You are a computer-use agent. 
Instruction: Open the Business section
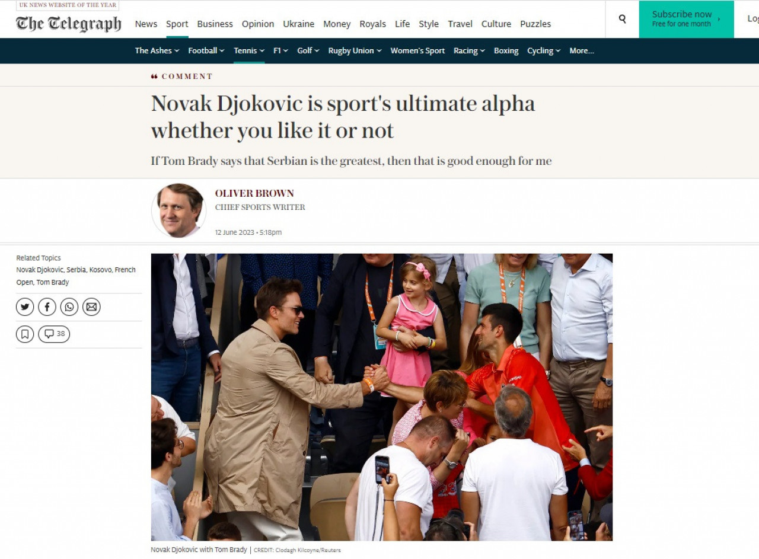215,24
